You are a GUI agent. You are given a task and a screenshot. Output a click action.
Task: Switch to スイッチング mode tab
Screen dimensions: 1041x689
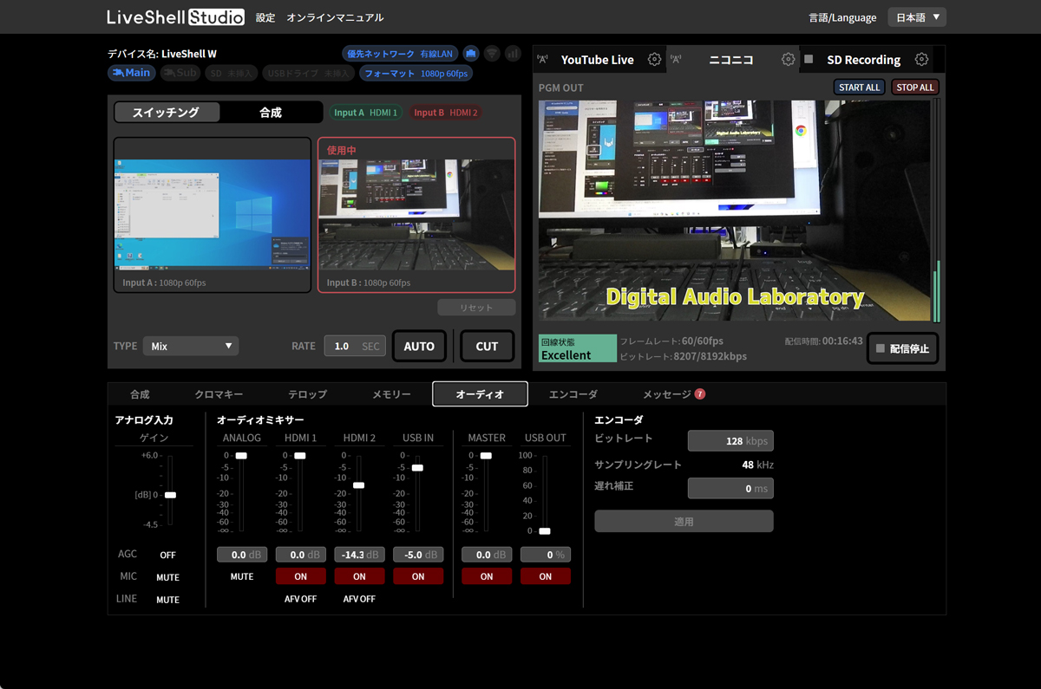[x=167, y=113]
